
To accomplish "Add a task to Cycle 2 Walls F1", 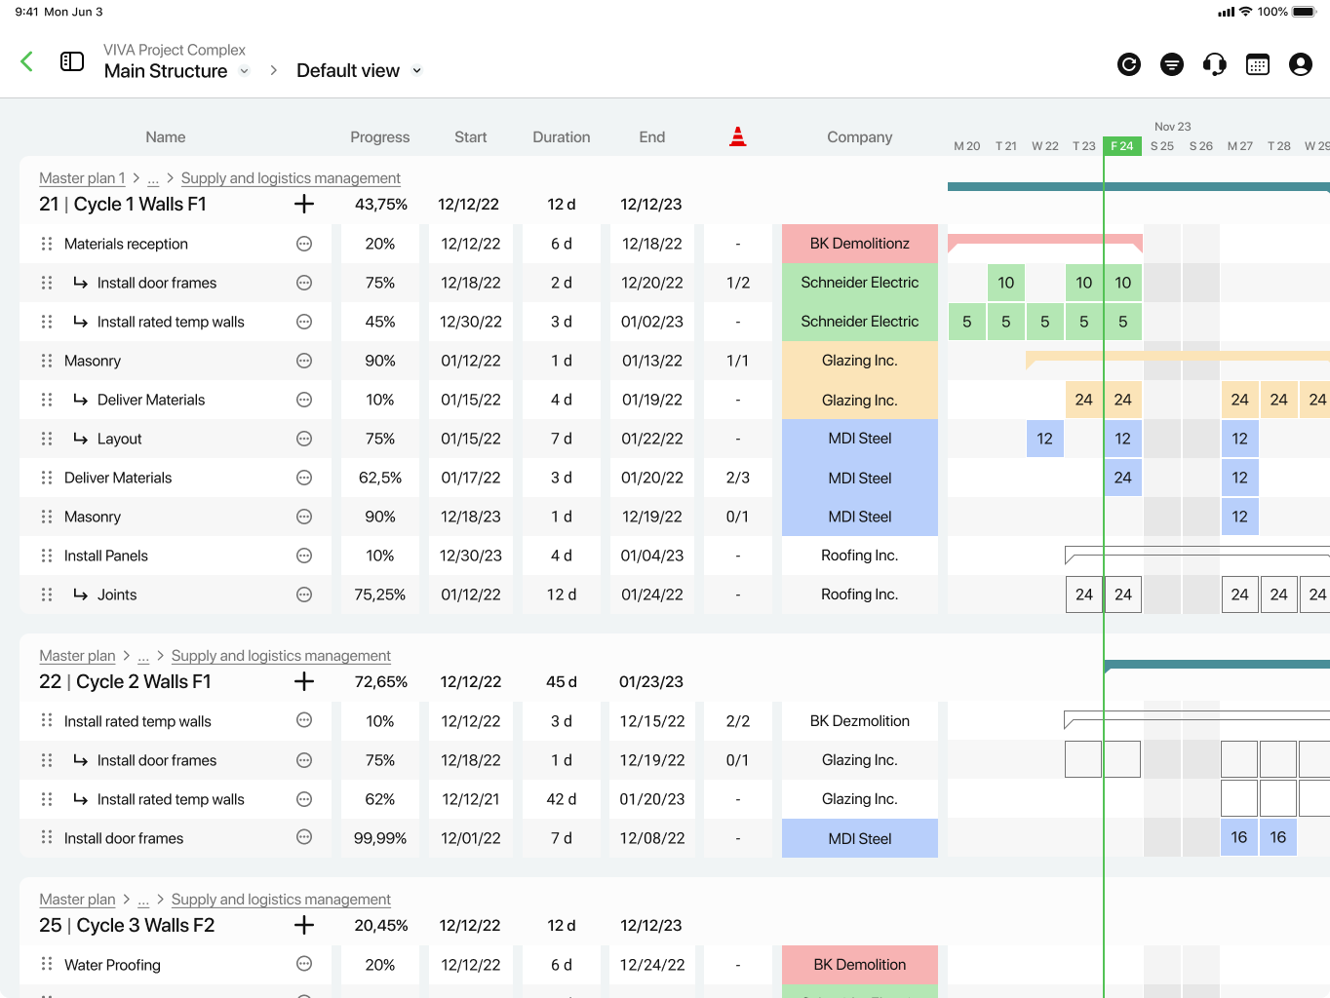I will point(304,681).
